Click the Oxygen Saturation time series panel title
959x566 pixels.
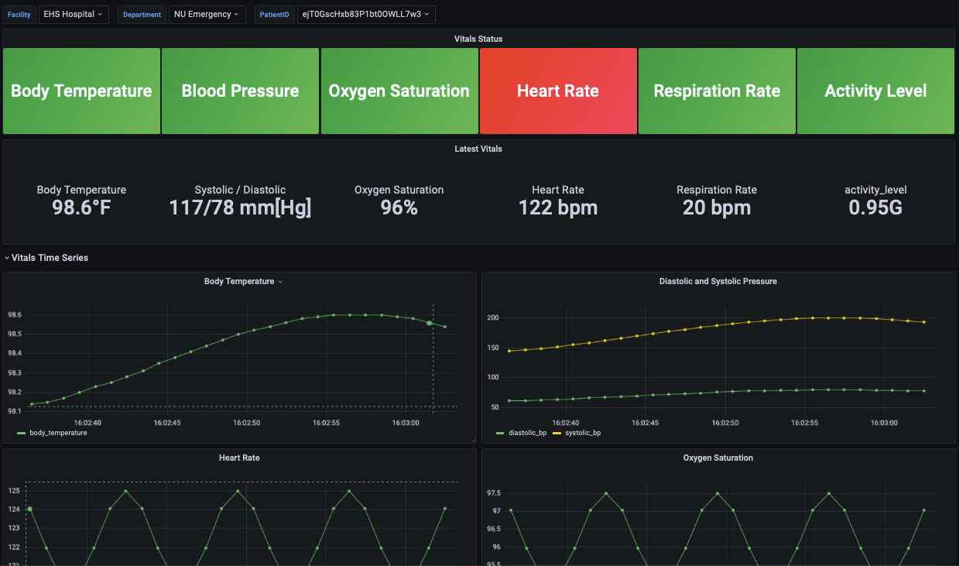tap(718, 458)
